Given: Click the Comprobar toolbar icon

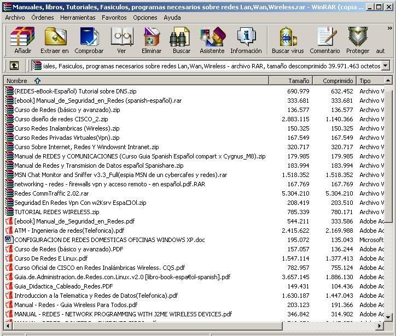Looking at the screenshot, I should click(89, 40).
